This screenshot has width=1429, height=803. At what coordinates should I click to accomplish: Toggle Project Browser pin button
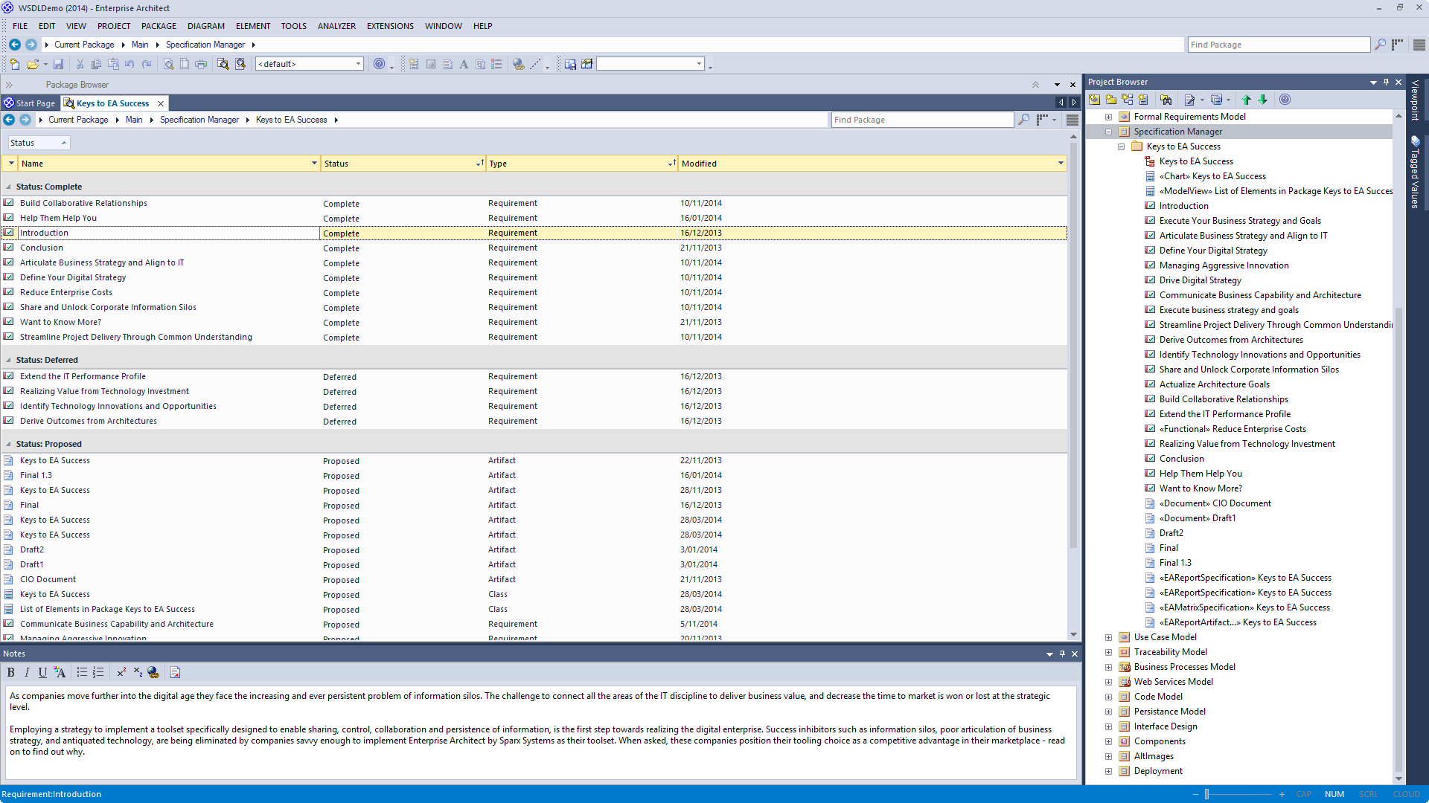tap(1386, 82)
